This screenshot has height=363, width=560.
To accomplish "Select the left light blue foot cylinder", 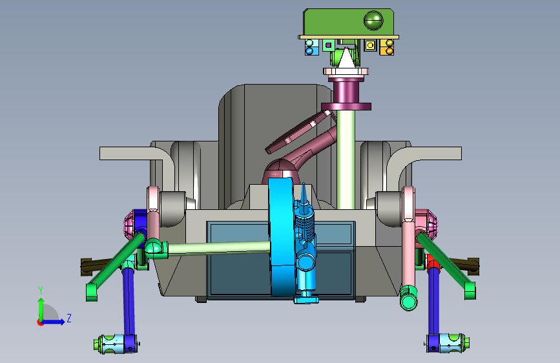I will pos(112,344).
